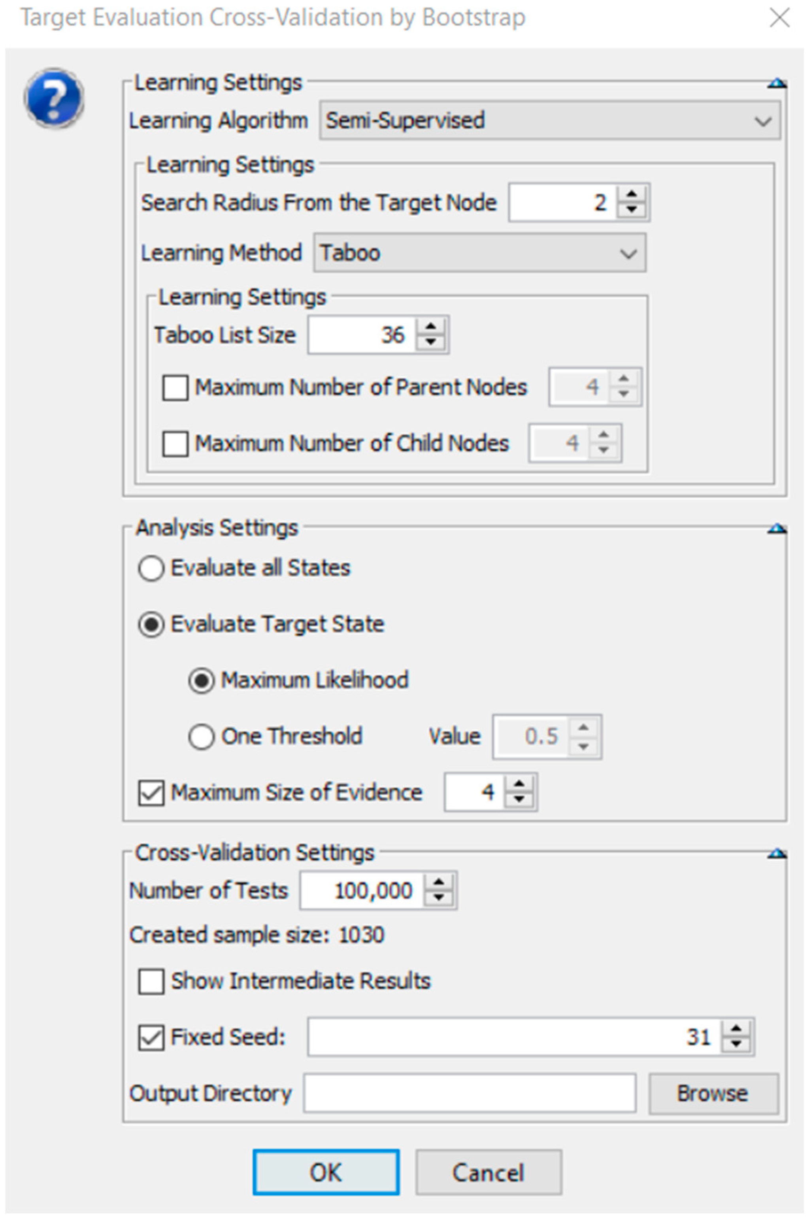Enable Maximum Number of Parent Nodes checkbox
The width and height of the screenshot is (811, 1219).
[175, 387]
